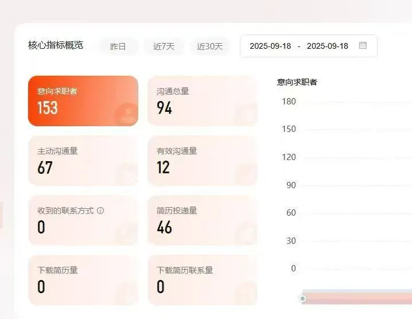Screen dimensions: 412x319
Task: Click the 90 axis label
Action: coord(291,185)
